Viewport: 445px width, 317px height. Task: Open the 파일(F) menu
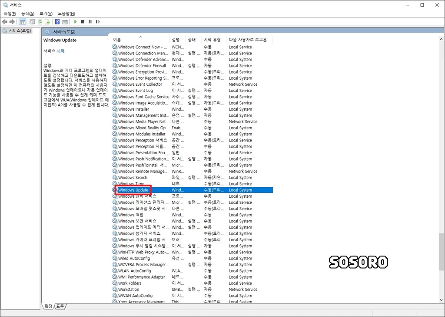coord(10,13)
